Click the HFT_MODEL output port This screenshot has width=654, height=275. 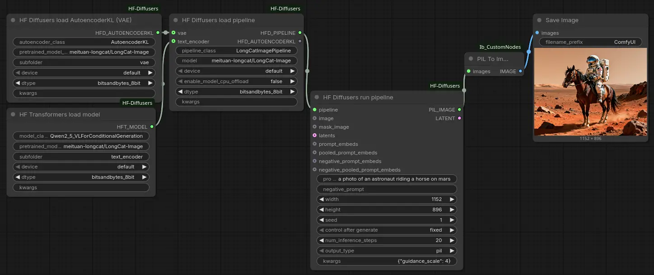click(x=152, y=127)
